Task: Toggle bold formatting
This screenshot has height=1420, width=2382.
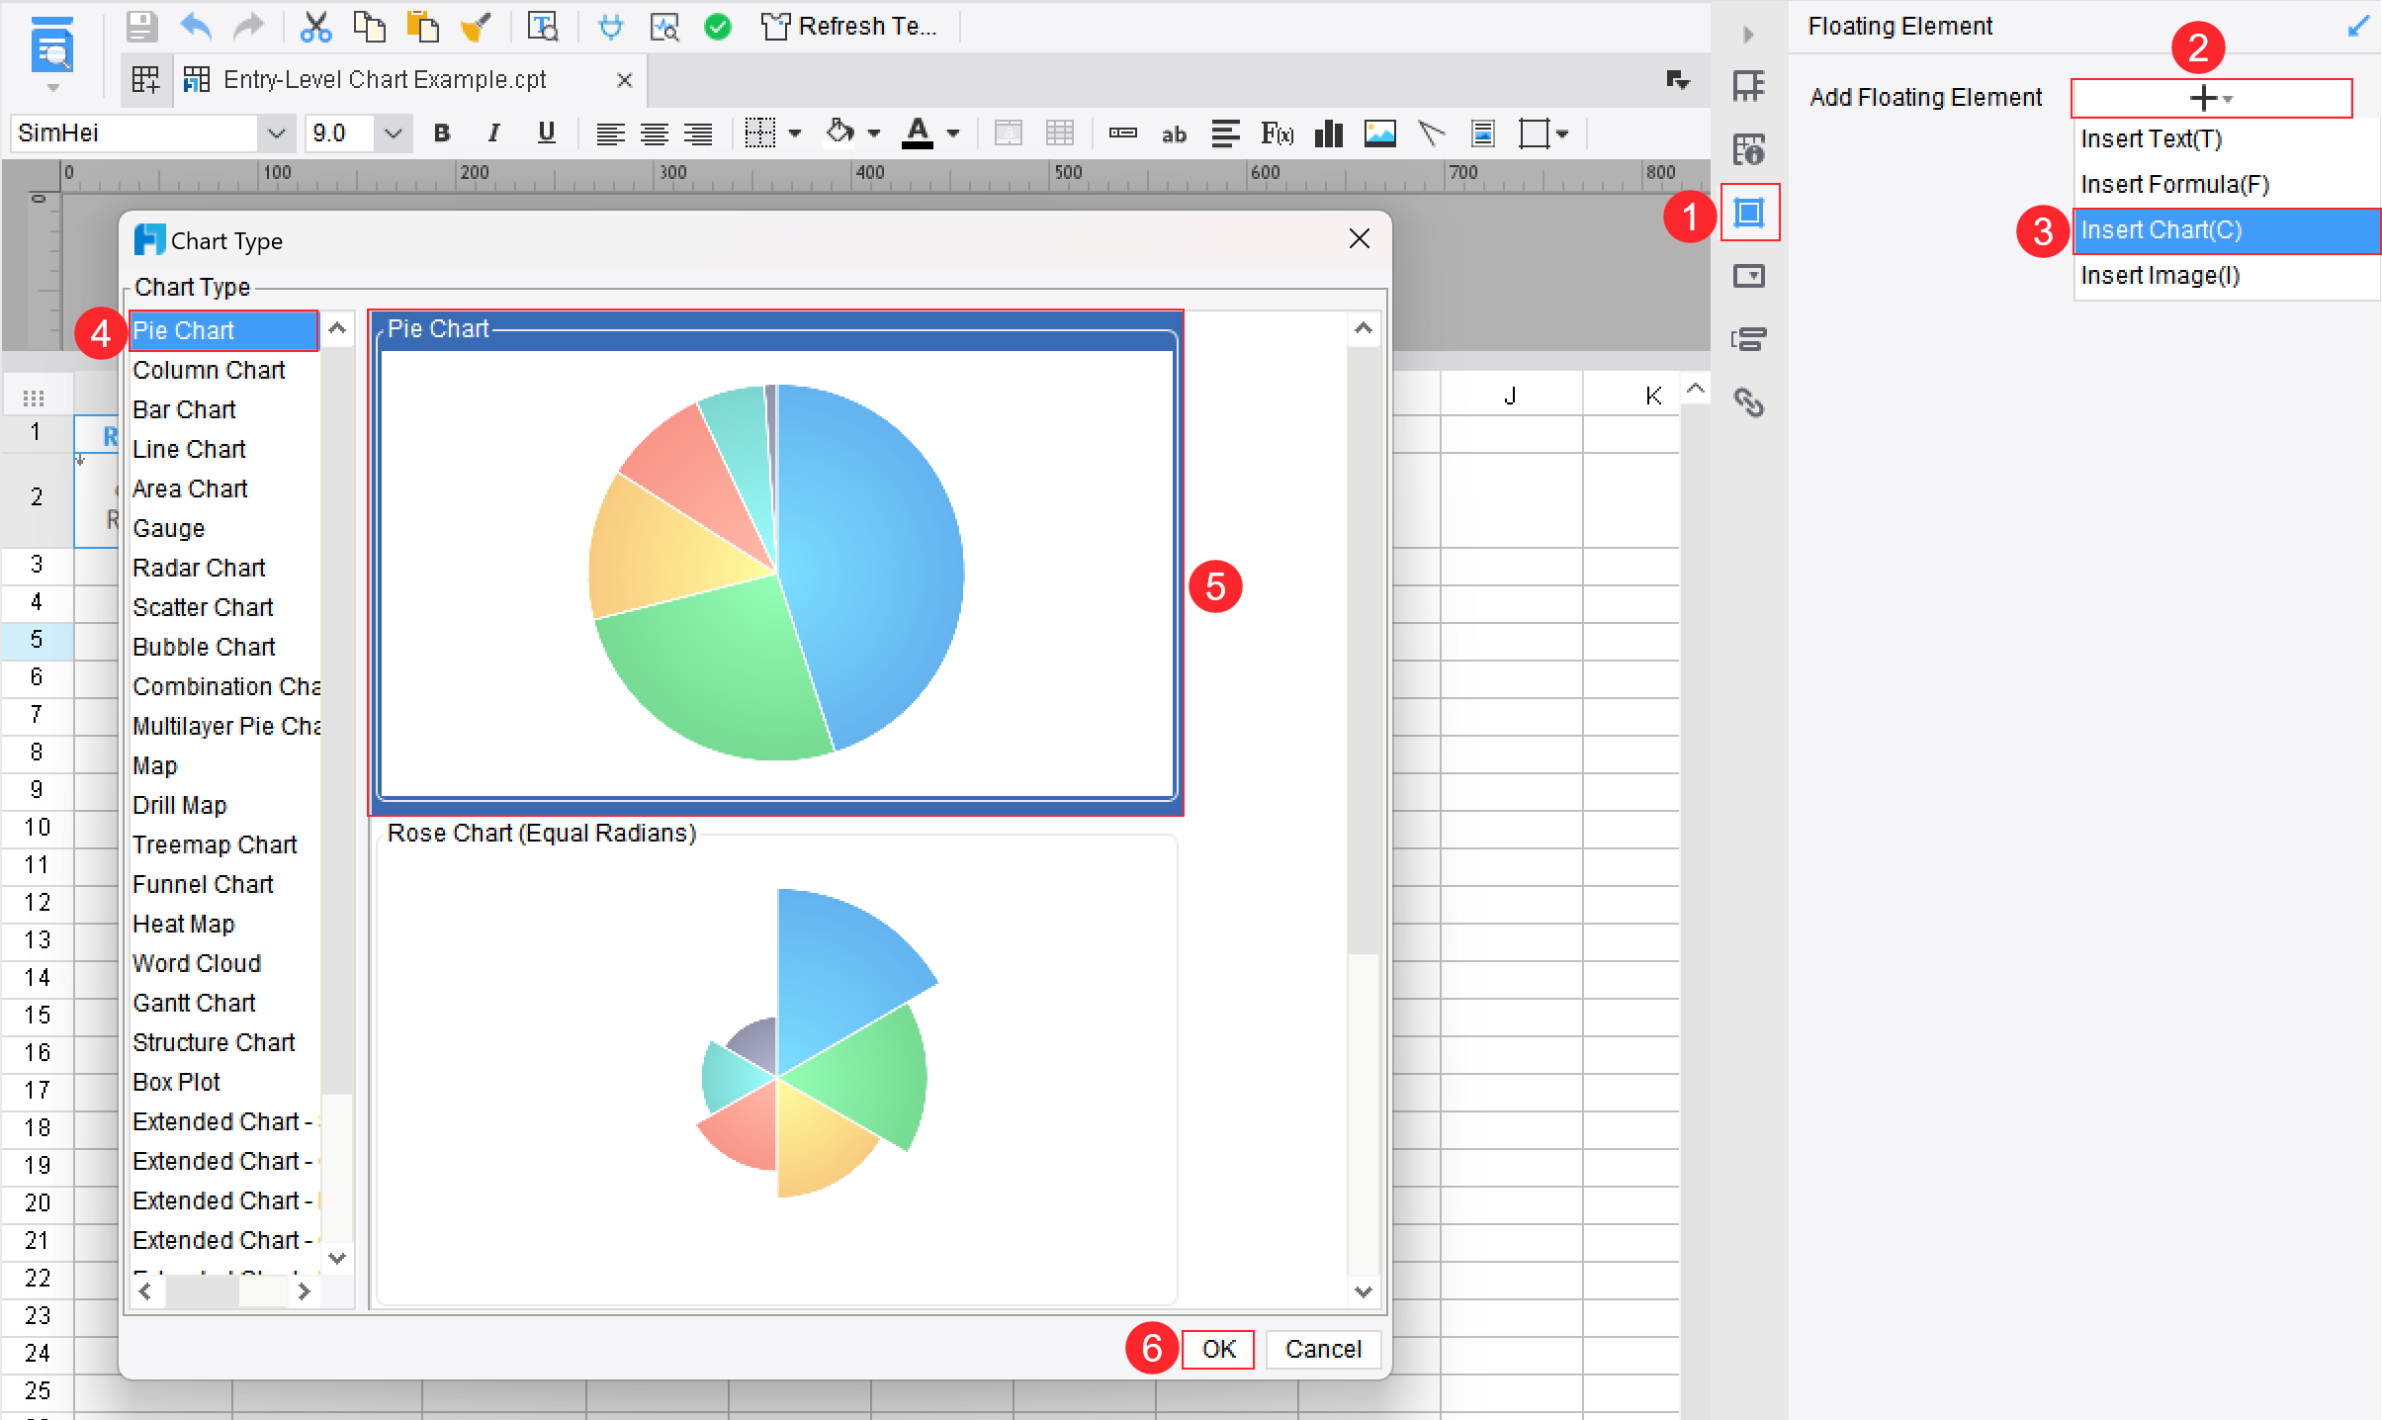Action: coord(442,133)
